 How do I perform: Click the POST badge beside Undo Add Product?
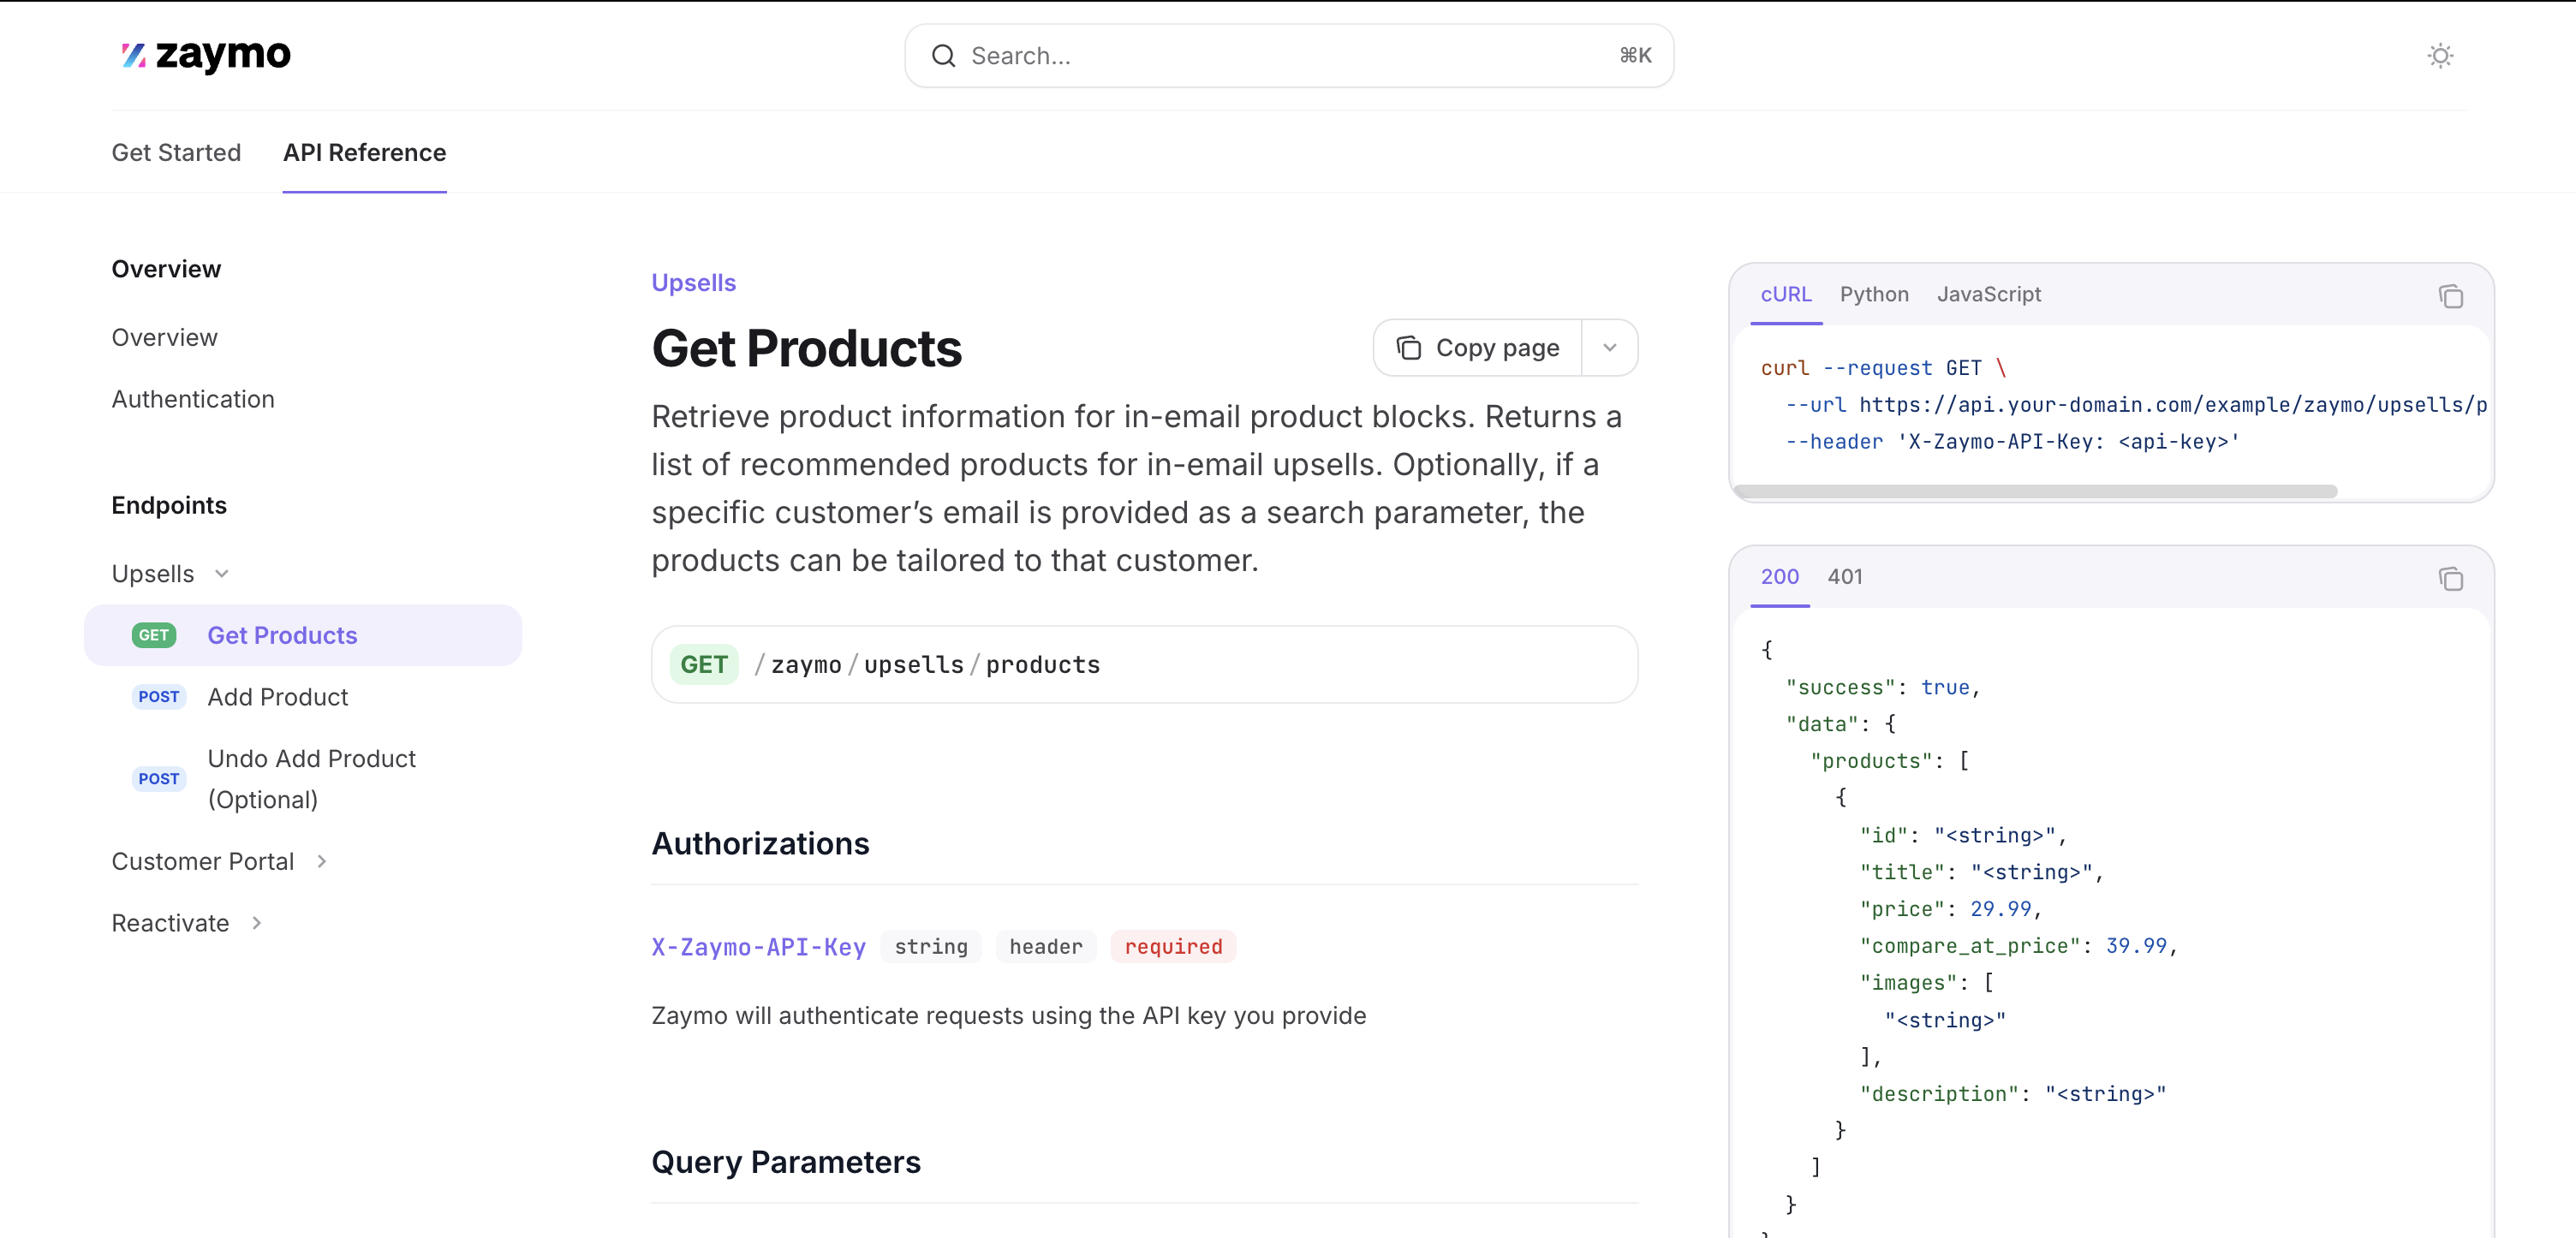pos(159,779)
